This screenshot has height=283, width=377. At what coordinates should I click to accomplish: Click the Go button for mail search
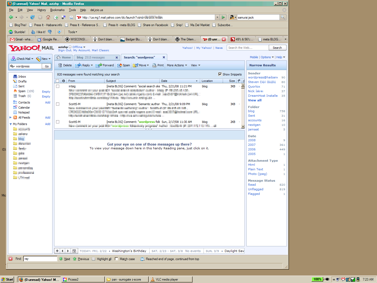click(x=47, y=66)
